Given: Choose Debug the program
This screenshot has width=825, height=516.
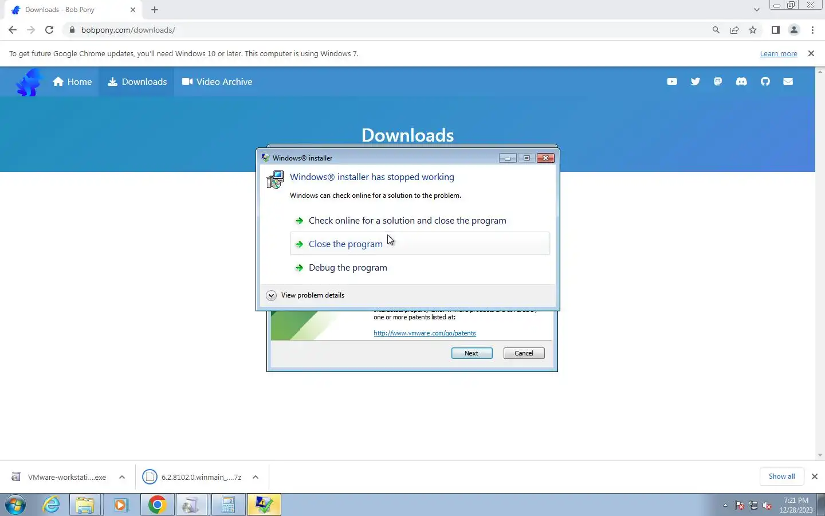Looking at the screenshot, I should (420, 268).
